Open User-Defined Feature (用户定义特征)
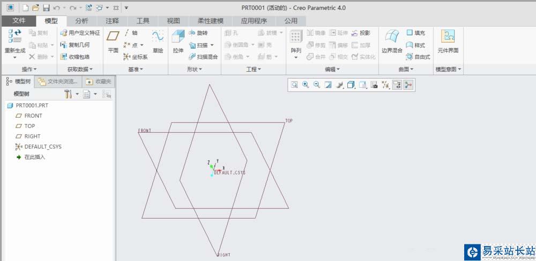 point(80,33)
